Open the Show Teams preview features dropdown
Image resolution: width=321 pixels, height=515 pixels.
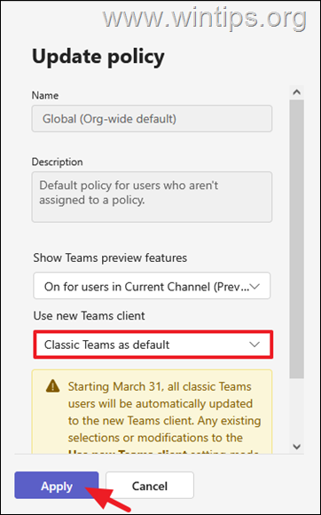coord(152,285)
